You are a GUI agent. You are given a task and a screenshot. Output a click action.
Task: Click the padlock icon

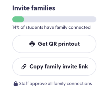tap(16, 84)
